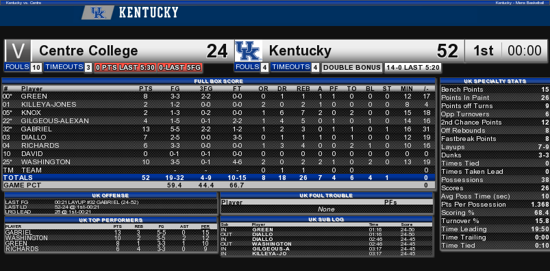The image size is (550, 271).
Task: Click the 0 PTS LAST 5:30 alert
Action: coord(125,68)
